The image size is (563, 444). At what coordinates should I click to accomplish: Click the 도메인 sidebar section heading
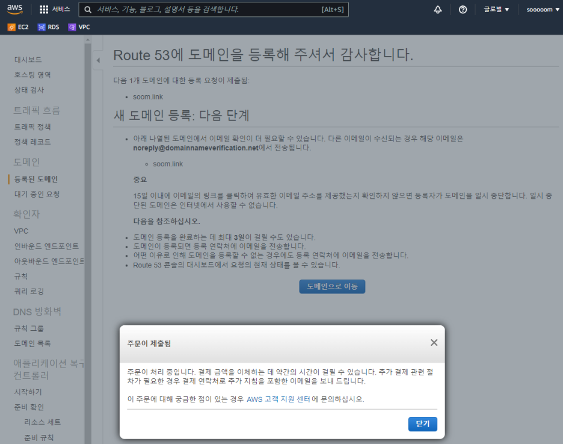point(26,162)
